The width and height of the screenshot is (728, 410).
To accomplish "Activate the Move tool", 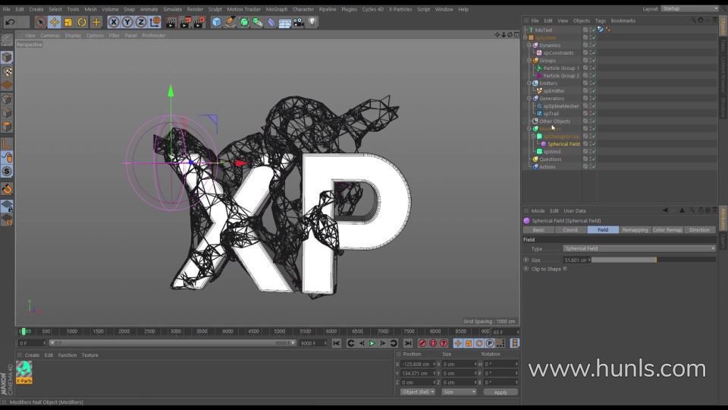I will coord(55,22).
